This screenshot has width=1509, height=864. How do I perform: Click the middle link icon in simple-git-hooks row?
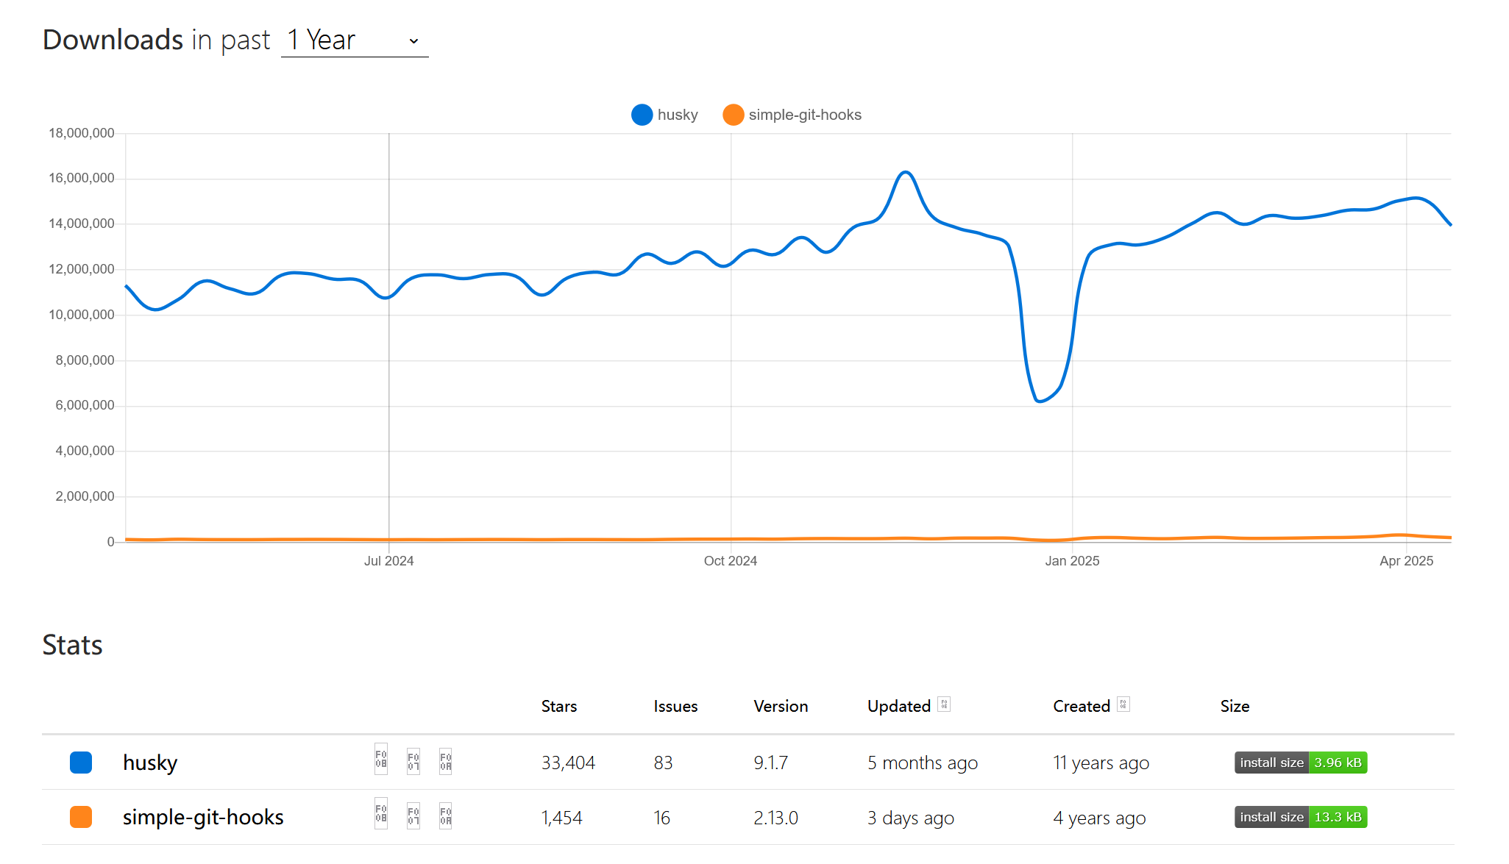click(x=413, y=816)
